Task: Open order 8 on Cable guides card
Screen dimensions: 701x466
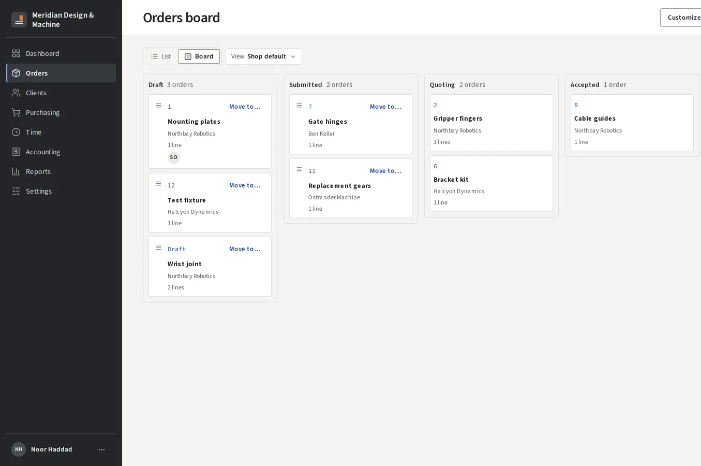Action: (576, 105)
